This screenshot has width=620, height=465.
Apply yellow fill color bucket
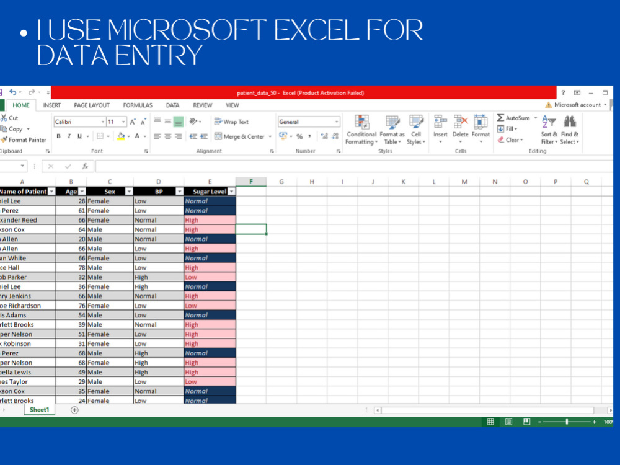point(121,136)
